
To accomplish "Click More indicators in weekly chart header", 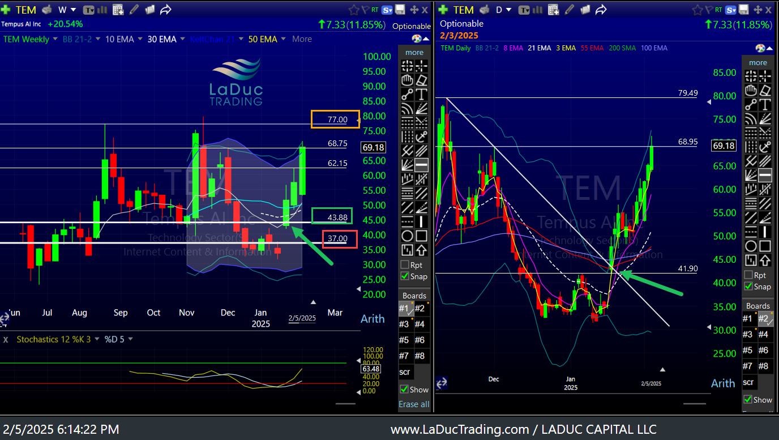I will click(x=302, y=39).
